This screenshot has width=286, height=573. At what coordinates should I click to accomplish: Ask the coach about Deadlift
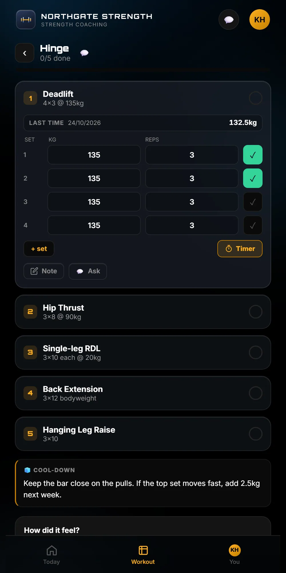pyautogui.click(x=88, y=271)
